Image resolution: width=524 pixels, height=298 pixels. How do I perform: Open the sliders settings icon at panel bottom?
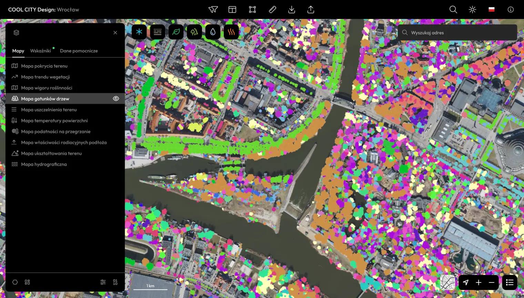103,282
